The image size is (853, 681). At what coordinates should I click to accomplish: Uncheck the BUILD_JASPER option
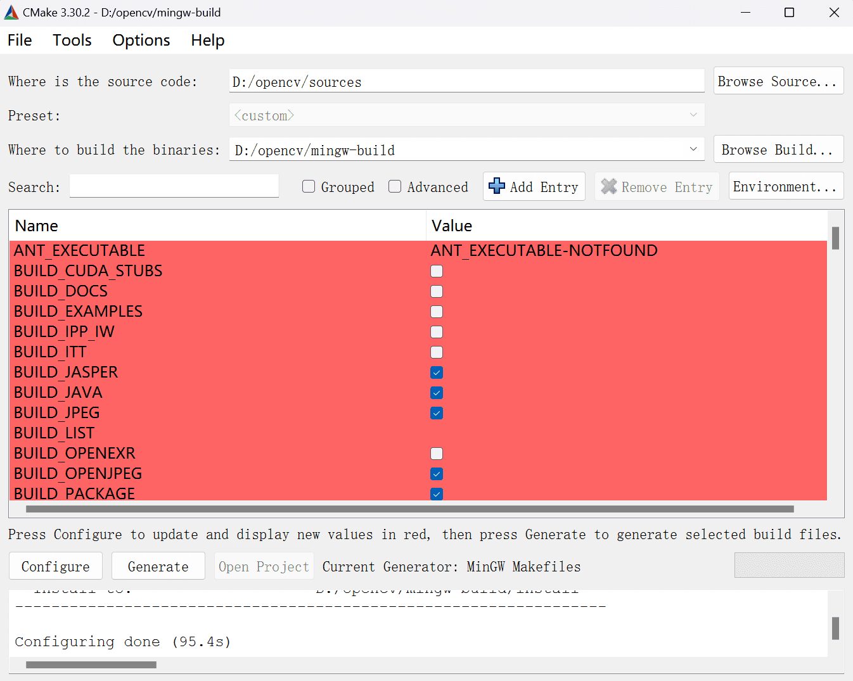pos(437,372)
